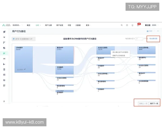162x129 pixels.
Task: Select 突出通过该节点的路径 in context menu
Action: click(120, 52)
